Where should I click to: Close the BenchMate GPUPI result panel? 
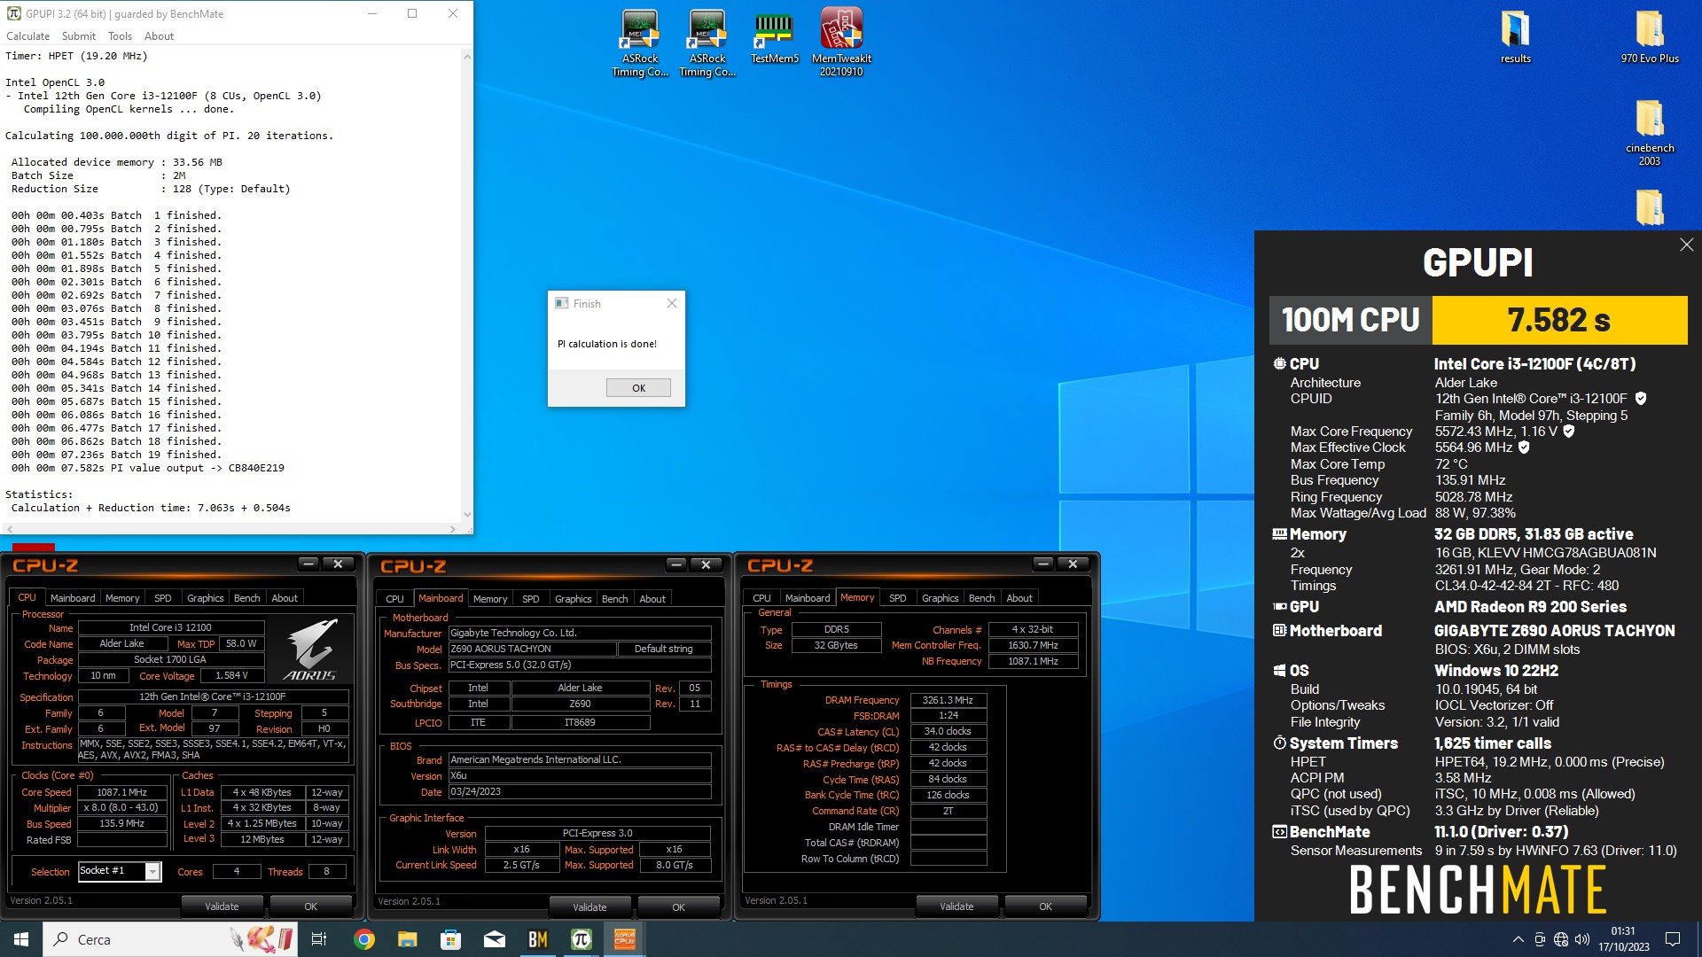(x=1686, y=245)
